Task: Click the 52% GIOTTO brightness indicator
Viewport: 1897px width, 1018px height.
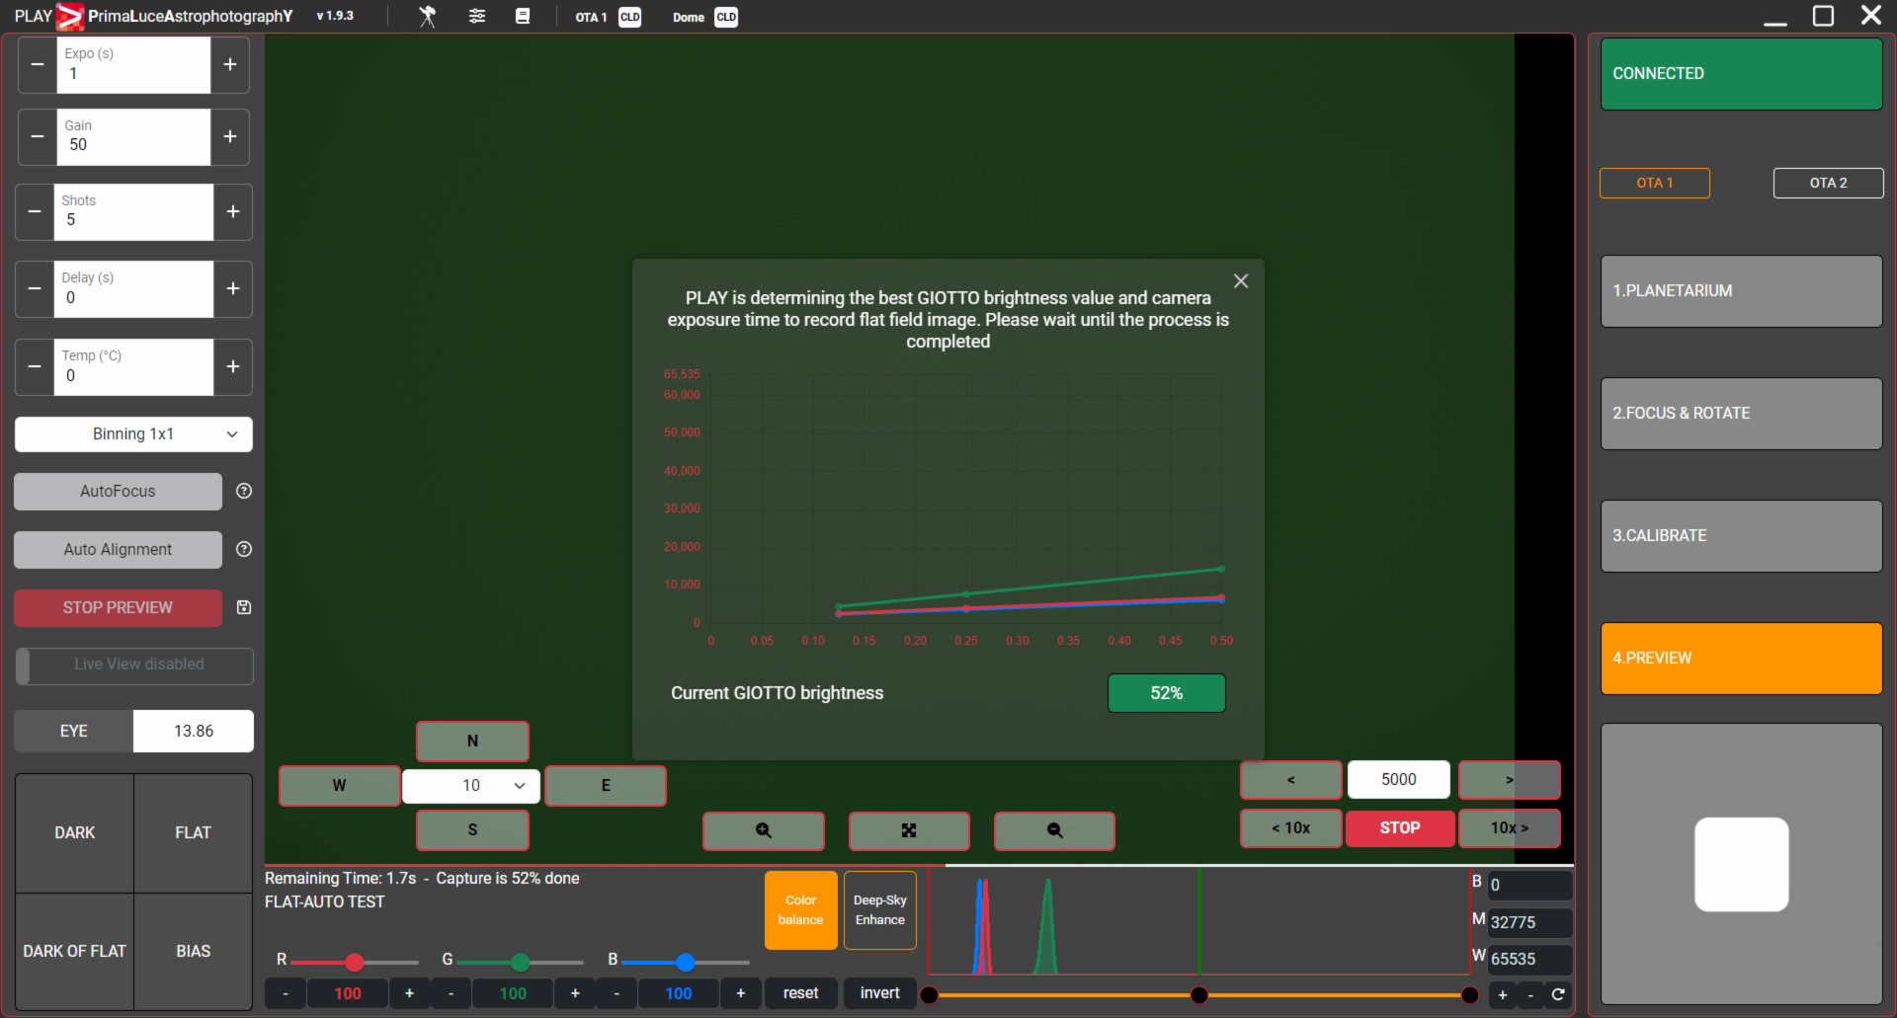Action: pos(1166,694)
